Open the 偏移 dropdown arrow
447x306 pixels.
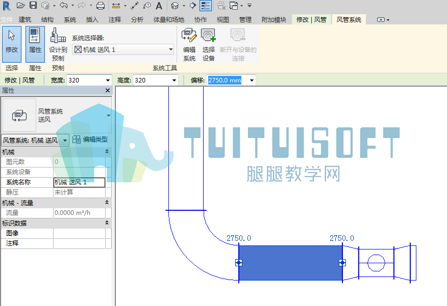tap(252, 80)
